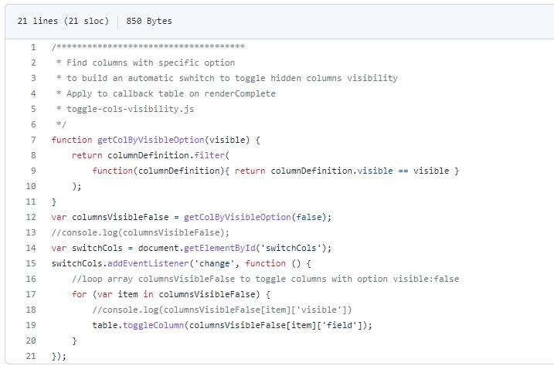Viewport: 554px width, 376px height.
Task: Click line number 12
Action: 31,217
